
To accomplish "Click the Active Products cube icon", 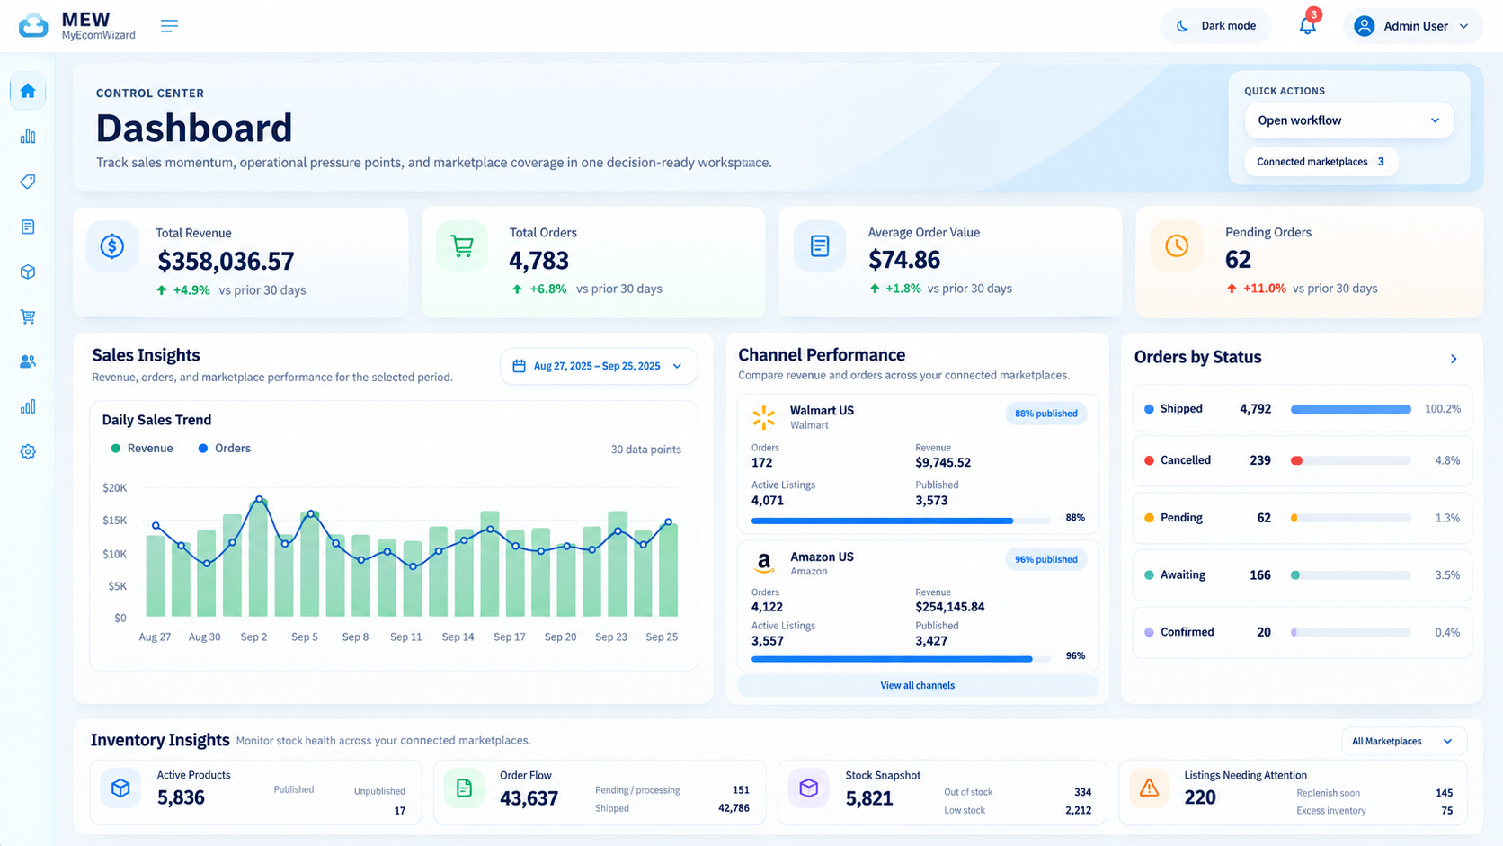I will coord(120,788).
